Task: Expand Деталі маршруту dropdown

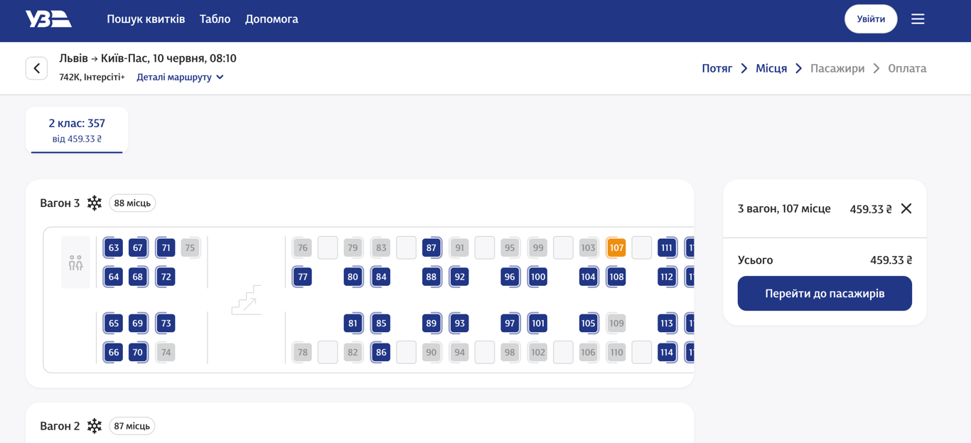Action: tap(174, 77)
